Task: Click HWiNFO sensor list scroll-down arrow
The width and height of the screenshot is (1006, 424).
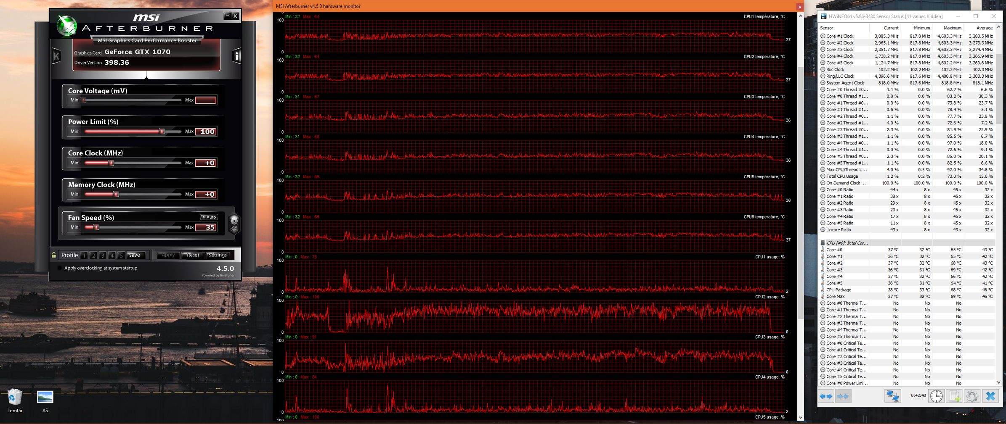Action: coord(999,382)
